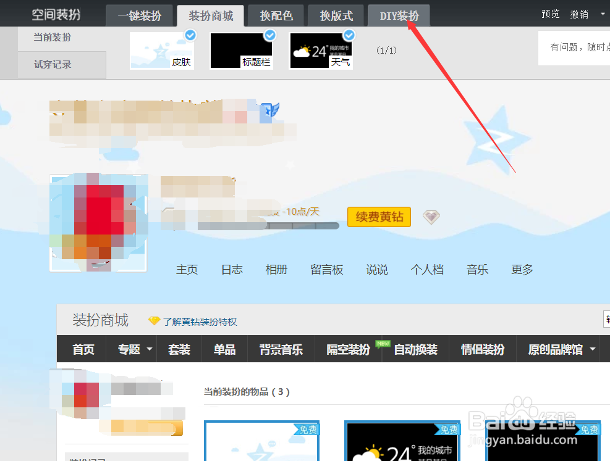Open 日志 in profile navigation
The height and width of the screenshot is (461, 610).
tap(232, 270)
